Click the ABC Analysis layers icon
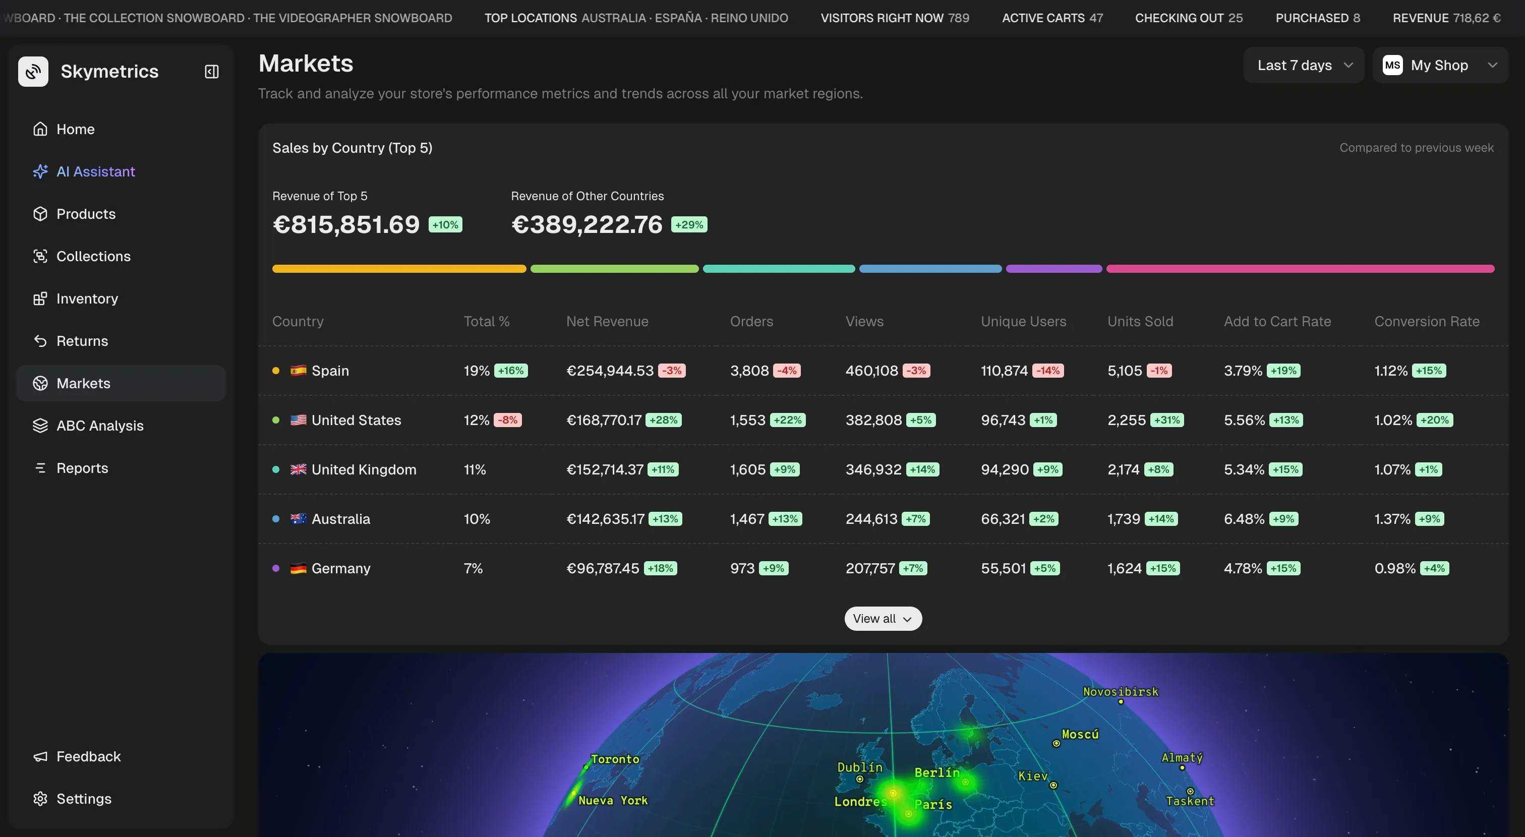The image size is (1525, 837). tap(40, 426)
